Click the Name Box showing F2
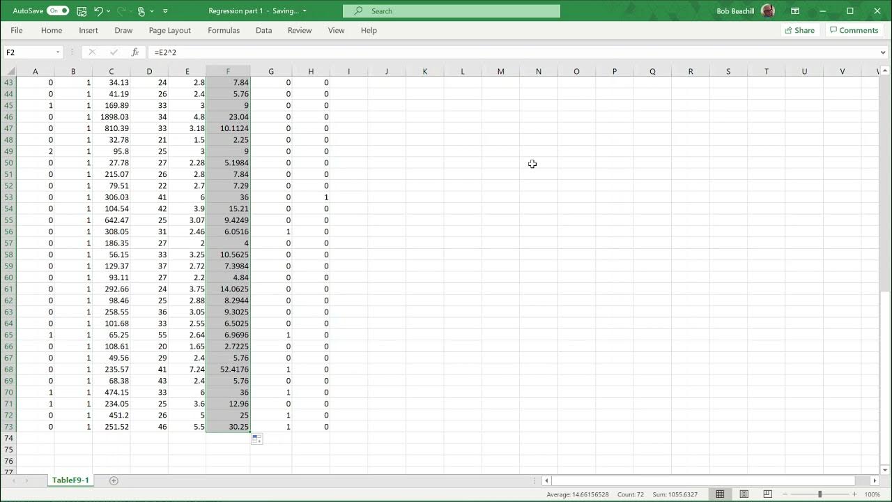892x502 pixels. point(28,52)
